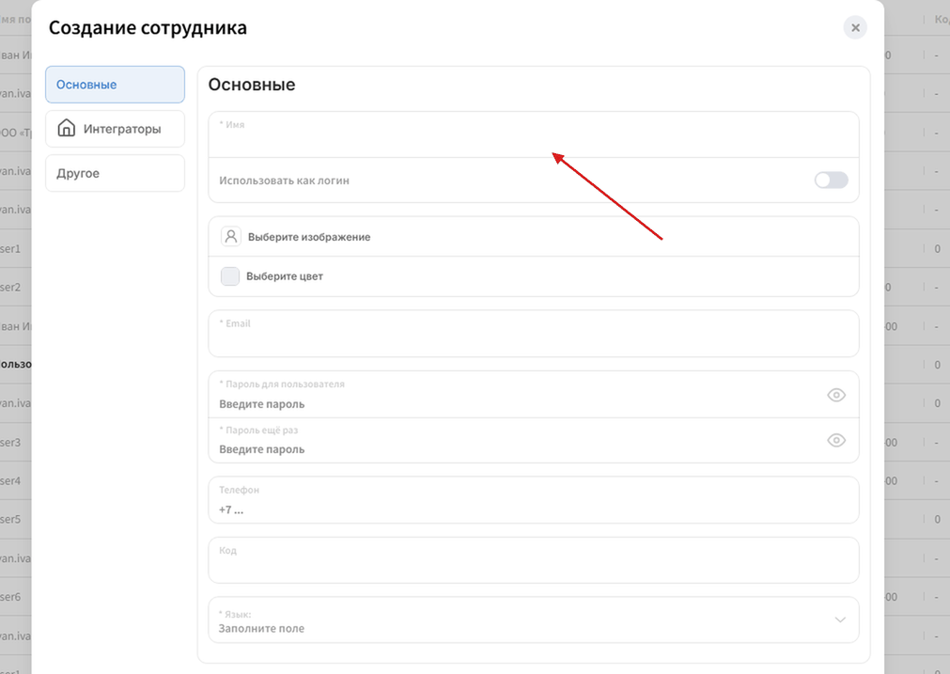Click Выберите изображение
Image resolution: width=950 pixels, height=674 pixels.
tap(309, 237)
